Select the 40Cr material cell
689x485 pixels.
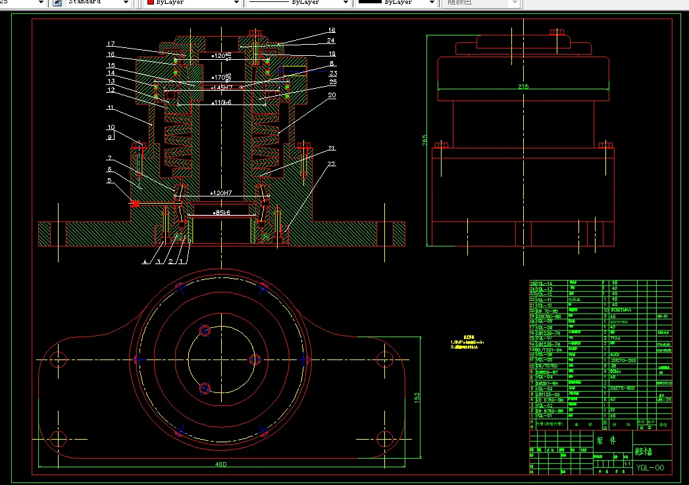(x=615, y=355)
